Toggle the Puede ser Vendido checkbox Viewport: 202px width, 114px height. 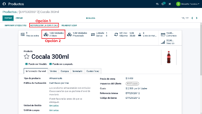point(26,64)
